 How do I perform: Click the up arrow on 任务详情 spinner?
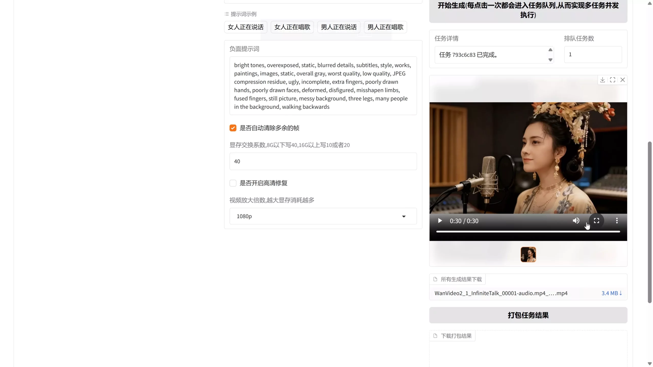(x=550, y=49)
